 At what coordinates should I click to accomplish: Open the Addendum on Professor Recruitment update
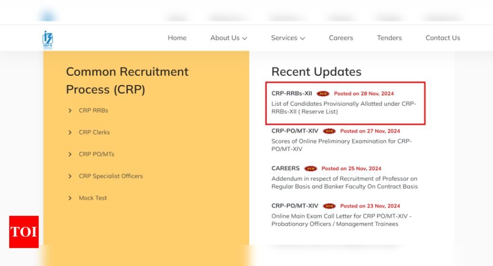345,182
